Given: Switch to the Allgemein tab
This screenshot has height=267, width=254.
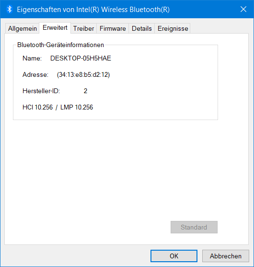Looking at the screenshot, I should point(23,28).
